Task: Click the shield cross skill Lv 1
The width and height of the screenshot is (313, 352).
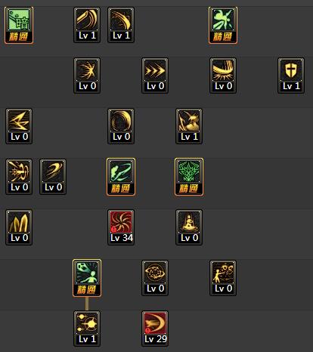Action: pos(291,76)
